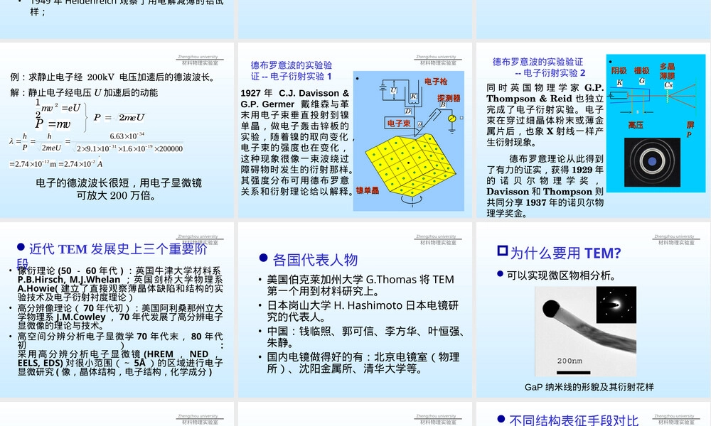The width and height of the screenshot is (711, 426).
Task: Click the GaP nanowire micrograph image
Action: (585, 332)
